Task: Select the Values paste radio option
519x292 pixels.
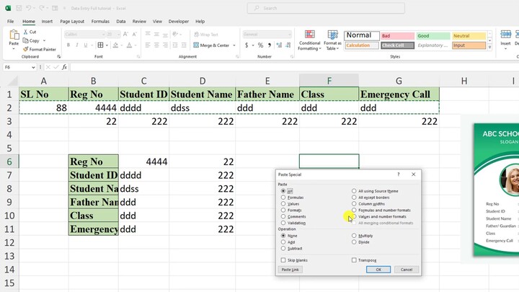Action: [283, 203]
